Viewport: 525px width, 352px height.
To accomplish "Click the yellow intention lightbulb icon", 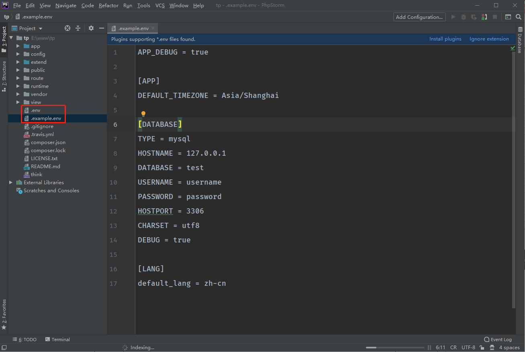I will pyautogui.click(x=143, y=114).
